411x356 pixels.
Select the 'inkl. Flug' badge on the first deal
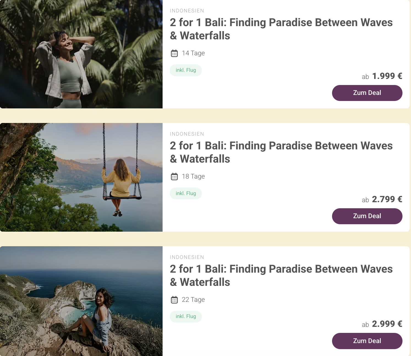[186, 70]
